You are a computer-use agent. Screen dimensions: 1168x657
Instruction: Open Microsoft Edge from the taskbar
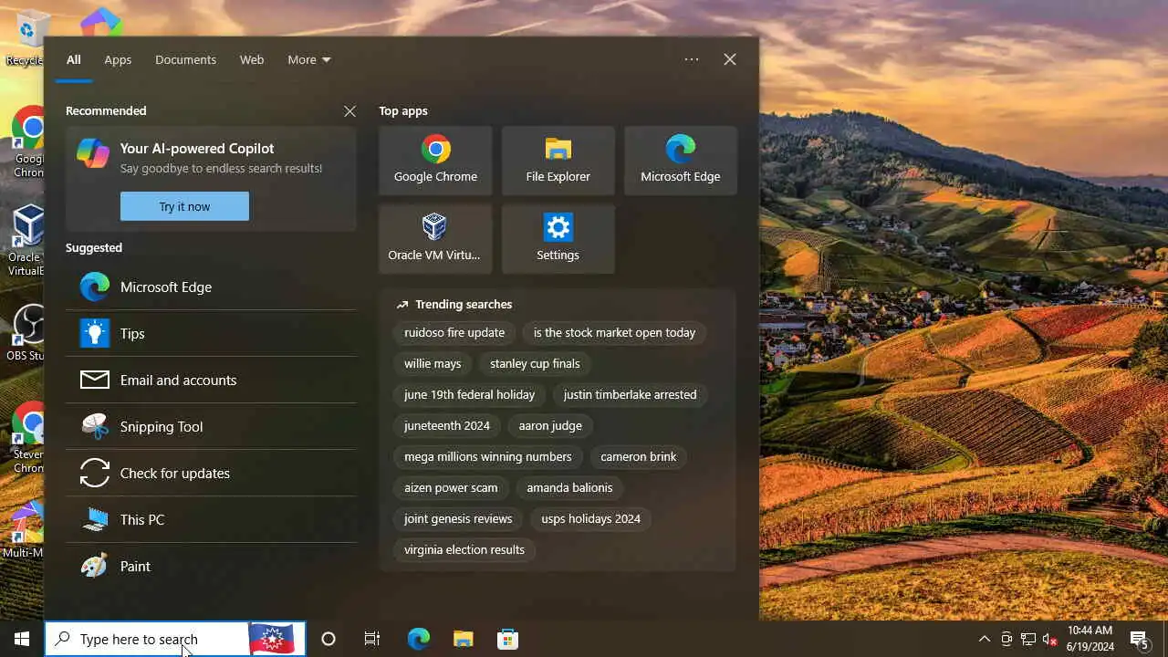(418, 639)
